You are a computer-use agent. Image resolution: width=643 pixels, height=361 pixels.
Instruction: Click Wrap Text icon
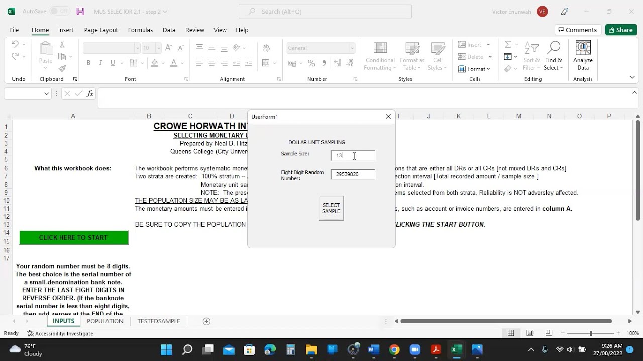266,48
